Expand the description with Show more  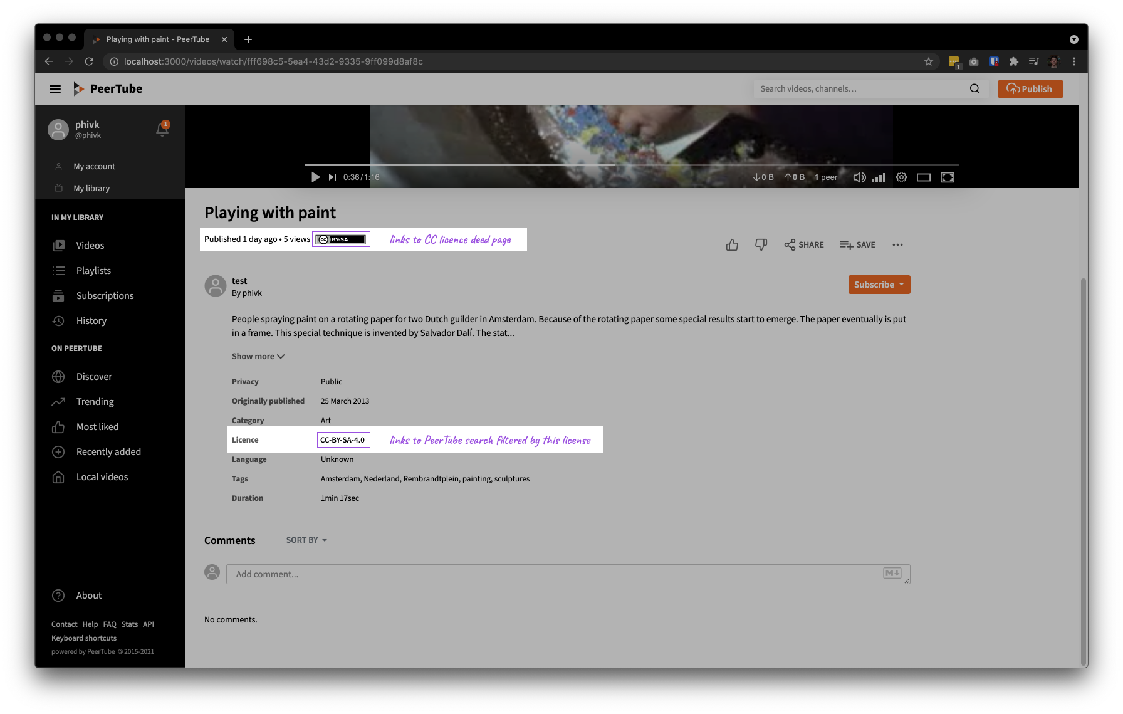258,356
